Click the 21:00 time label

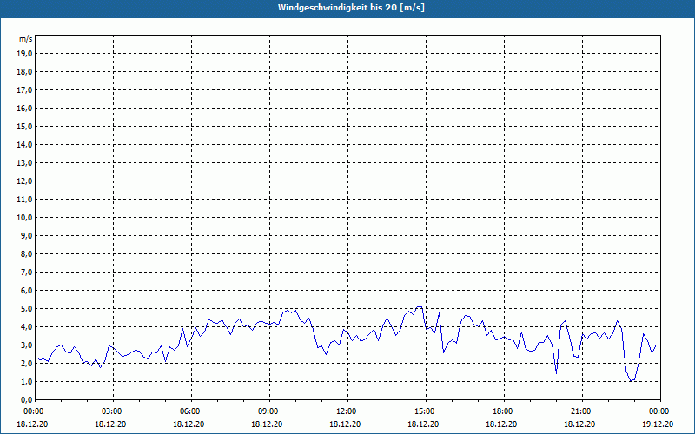point(581,411)
